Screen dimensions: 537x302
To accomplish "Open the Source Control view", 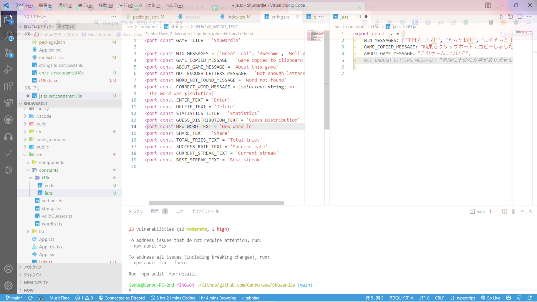I will click(x=8, y=53).
